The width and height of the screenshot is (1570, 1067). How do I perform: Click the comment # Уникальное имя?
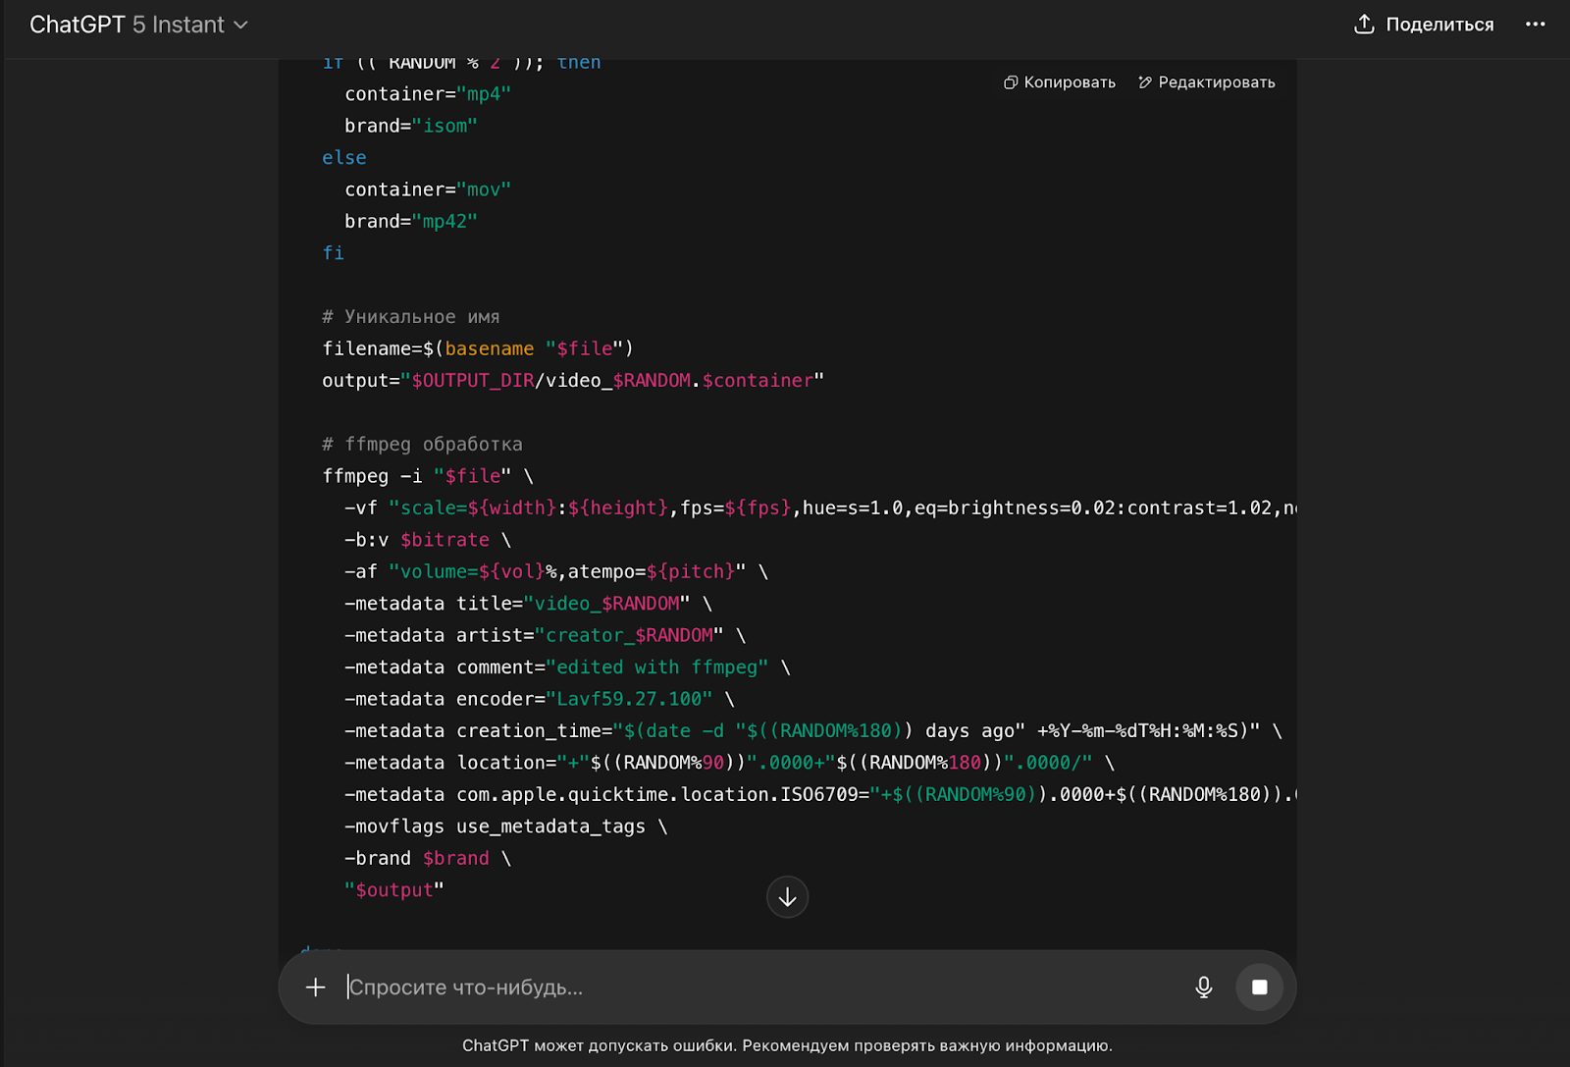411,317
